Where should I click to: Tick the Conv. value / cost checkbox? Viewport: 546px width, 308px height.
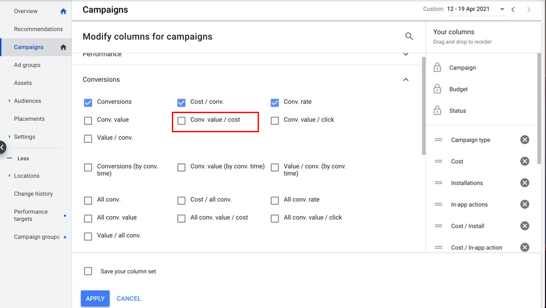pyautogui.click(x=181, y=121)
